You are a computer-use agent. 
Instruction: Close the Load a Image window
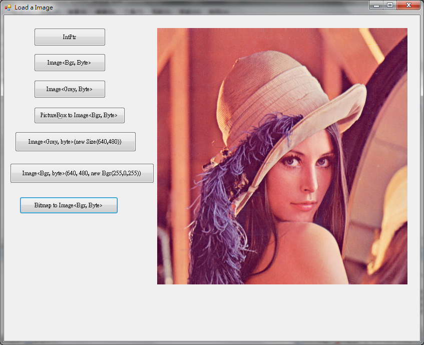(408, 6)
